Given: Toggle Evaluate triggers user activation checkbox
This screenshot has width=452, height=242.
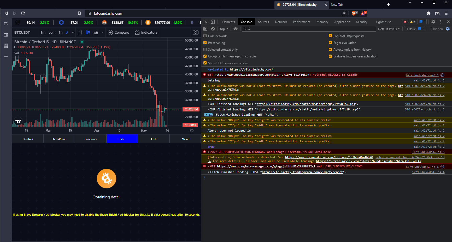Looking at the screenshot, I should [330, 56].
